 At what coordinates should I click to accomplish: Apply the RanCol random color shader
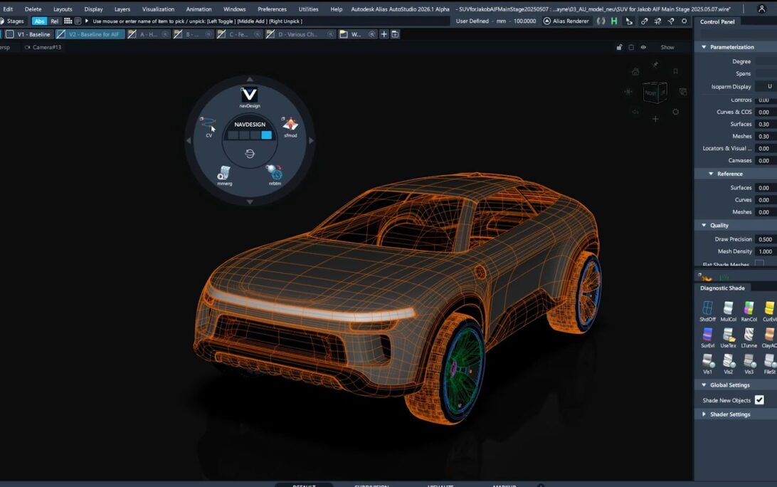tap(749, 308)
